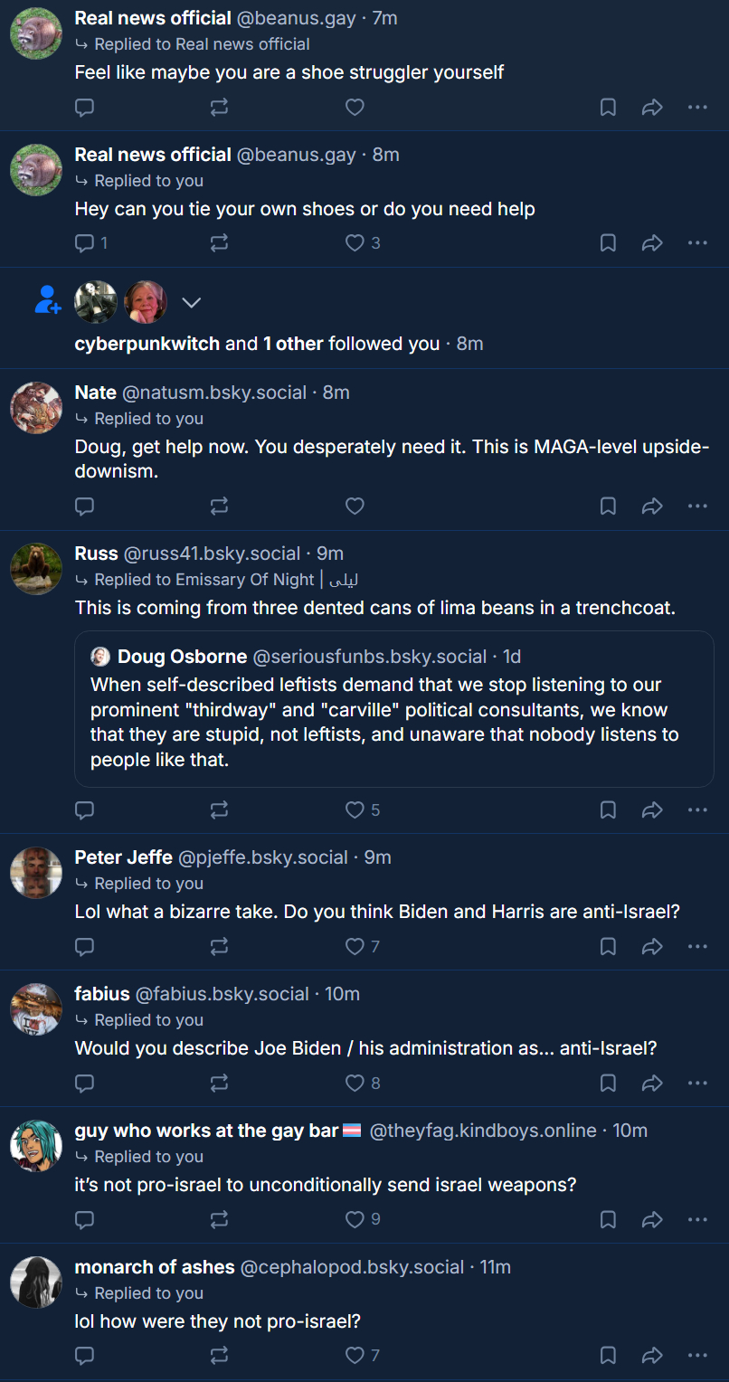Open Doug Osborne's quoted post

point(393,708)
